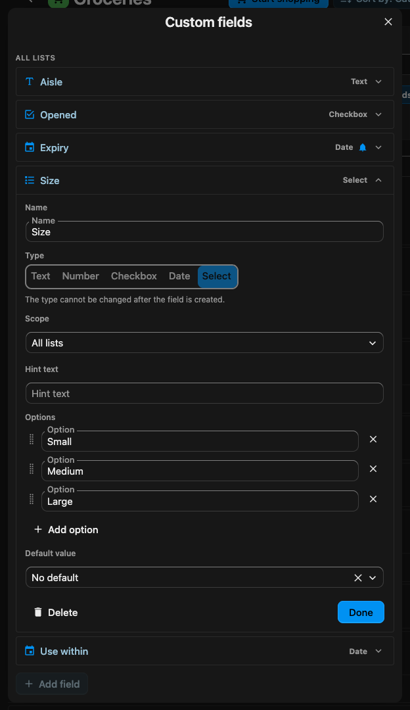Click the Size list icon
The height and width of the screenshot is (710, 410).
(30, 180)
